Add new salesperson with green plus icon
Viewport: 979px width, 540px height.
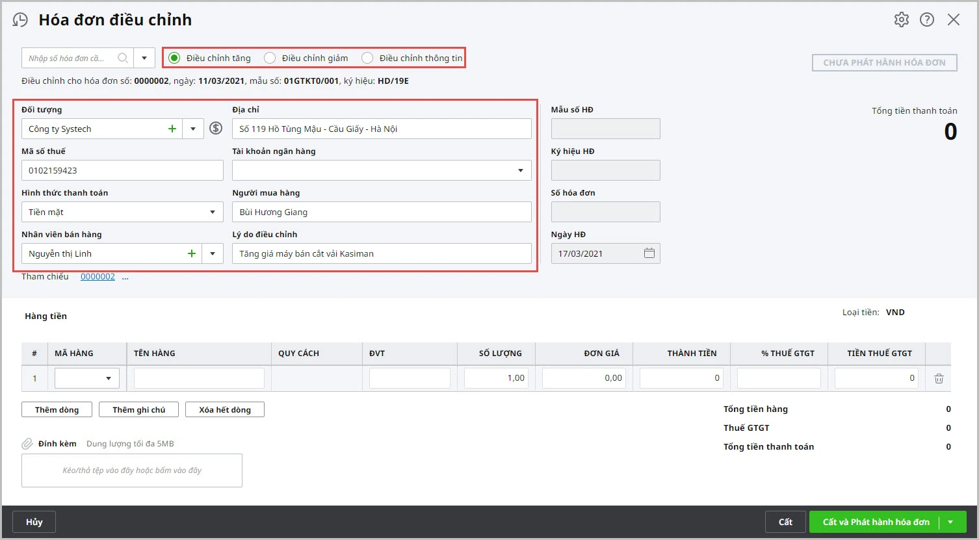point(192,253)
